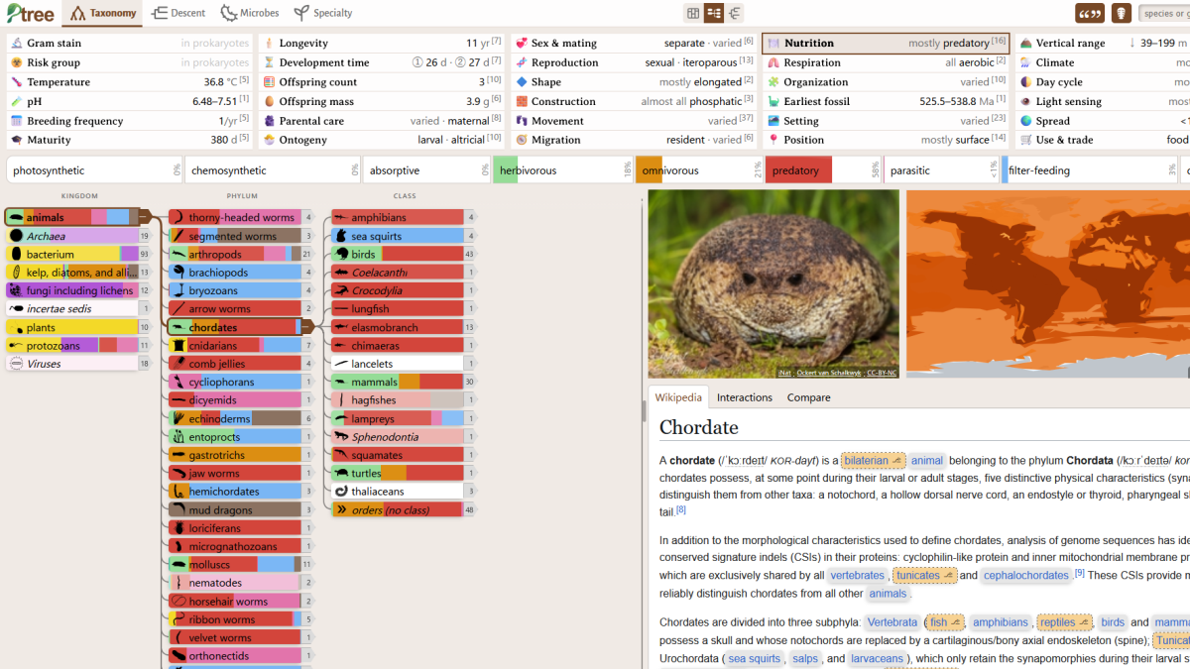
Task: Follow the bilaterian link in the article
Action: click(873, 460)
